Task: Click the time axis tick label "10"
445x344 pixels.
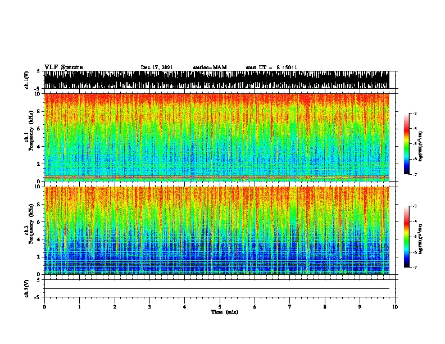Action: [x=395, y=307]
